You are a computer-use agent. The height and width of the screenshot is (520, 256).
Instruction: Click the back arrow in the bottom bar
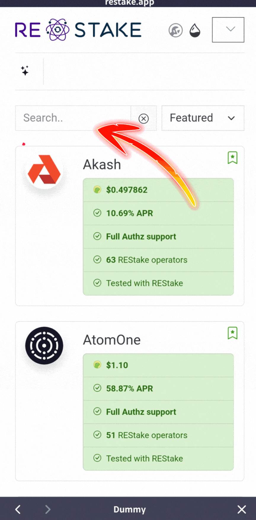click(18, 509)
